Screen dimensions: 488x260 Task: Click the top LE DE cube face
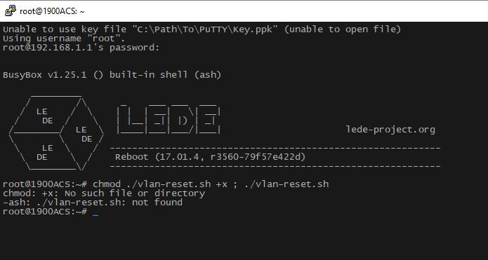coord(45,116)
